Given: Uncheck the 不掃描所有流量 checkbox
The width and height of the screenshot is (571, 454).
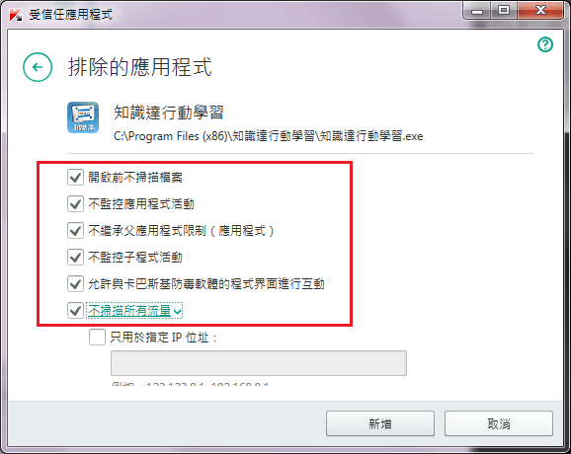Looking at the screenshot, I should click(x=75, y=311).
